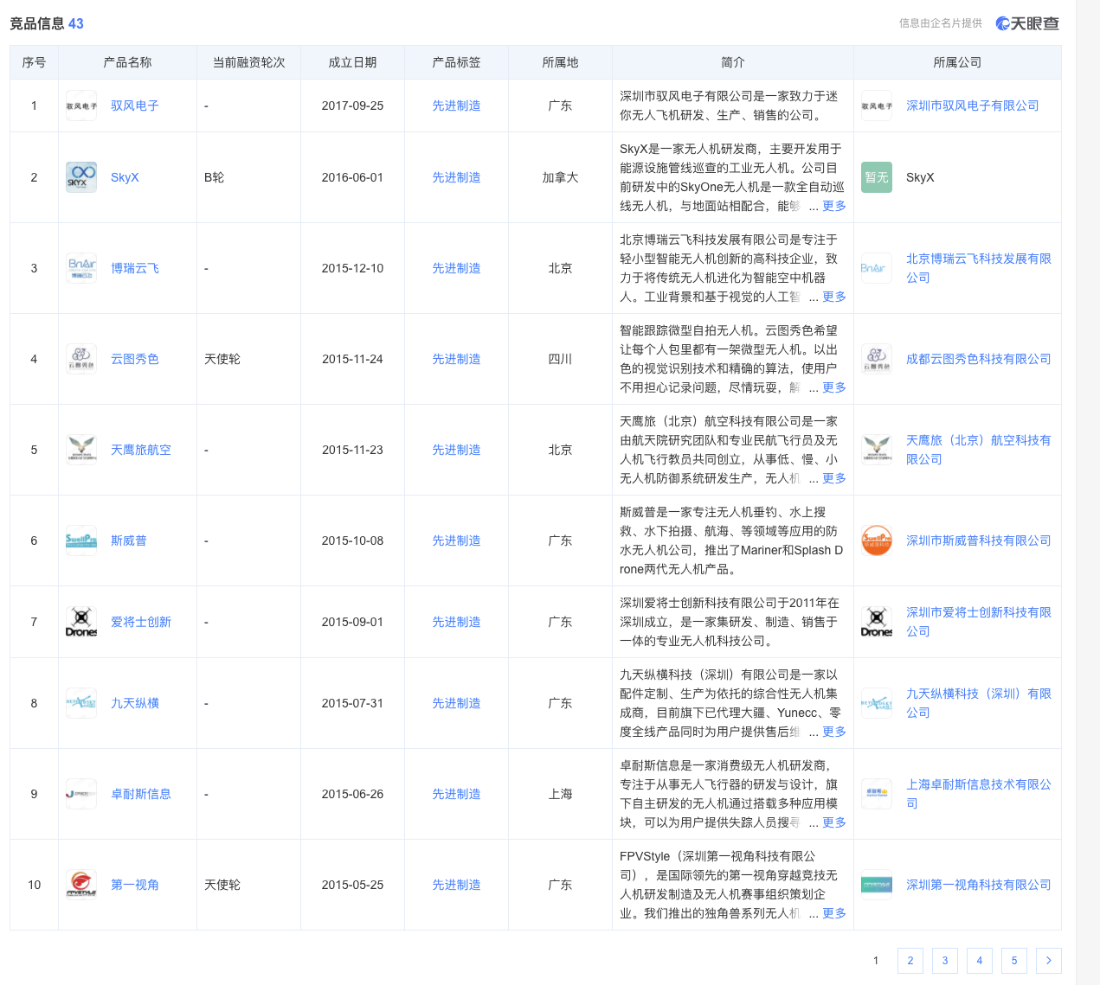Click 天鹰旅（北京）航空科技有限公司 company logo
Screen dimensions: 1100x985
click(x=877, y=450)
